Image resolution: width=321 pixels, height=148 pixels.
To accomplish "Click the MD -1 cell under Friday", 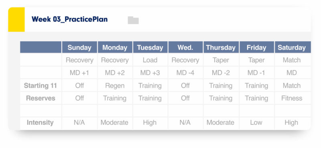I will click(256, 73).
